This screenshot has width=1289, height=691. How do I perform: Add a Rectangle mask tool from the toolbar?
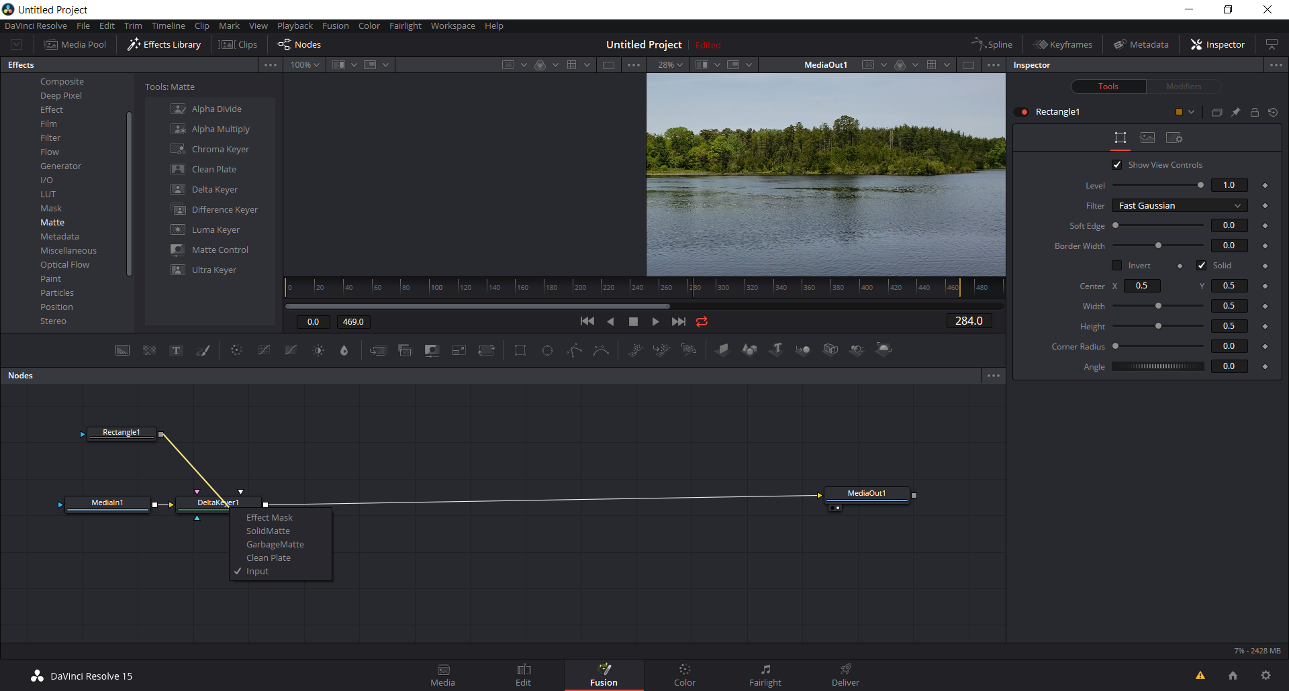pyautogui.click(x=520, y=350)
